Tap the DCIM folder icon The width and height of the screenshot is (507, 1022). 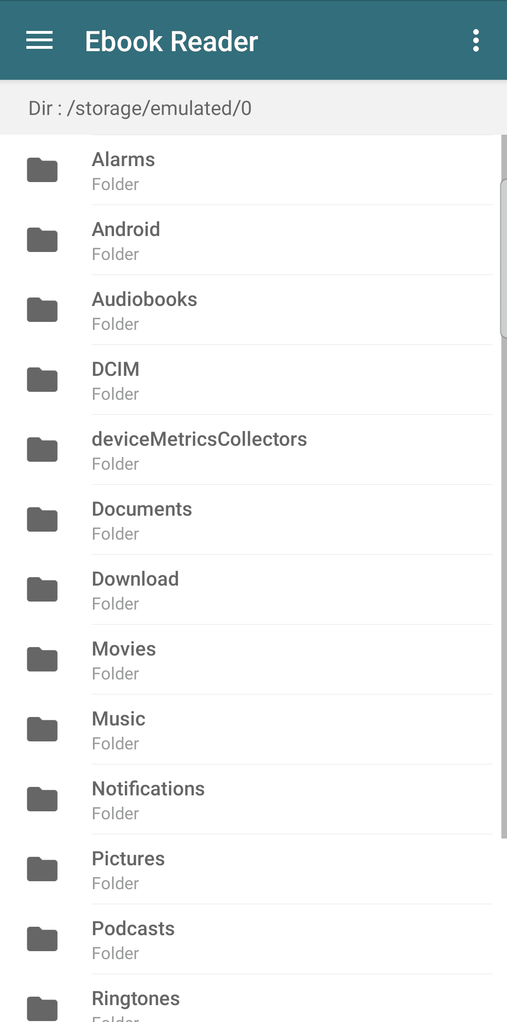[x=42, y=380]
